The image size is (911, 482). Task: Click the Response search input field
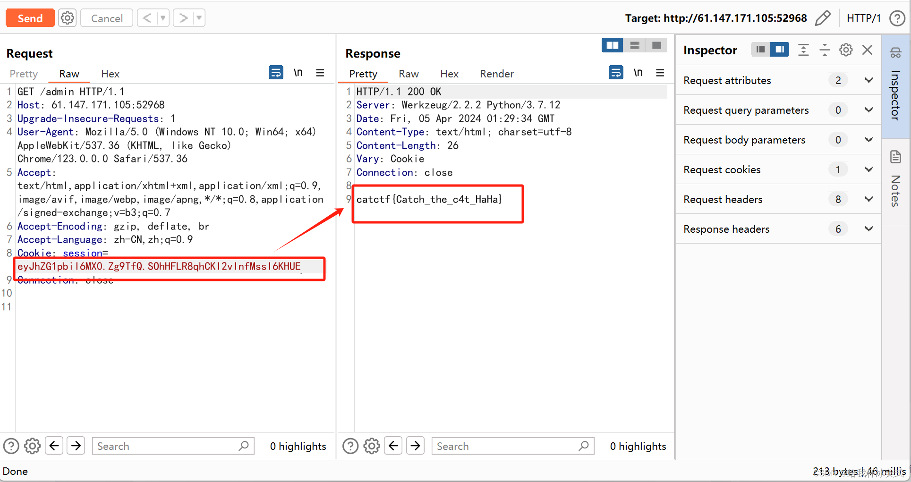(x=513, y=446)
